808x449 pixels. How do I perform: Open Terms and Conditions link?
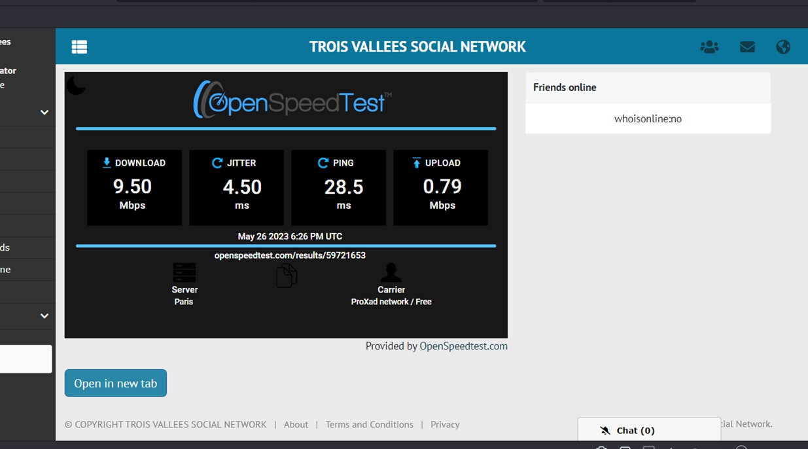pyautogui.click(x=369, y=424)
